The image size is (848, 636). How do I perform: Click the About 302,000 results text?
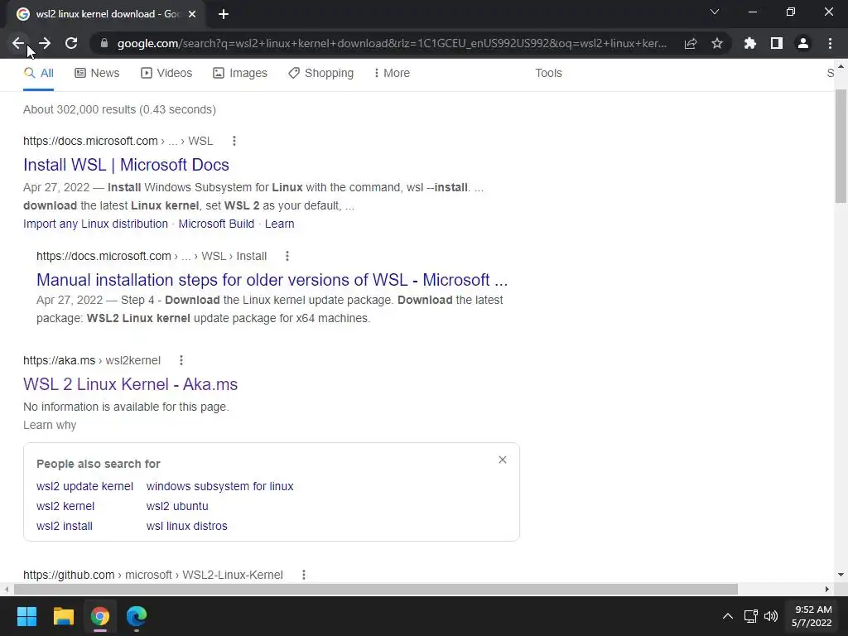119,109
